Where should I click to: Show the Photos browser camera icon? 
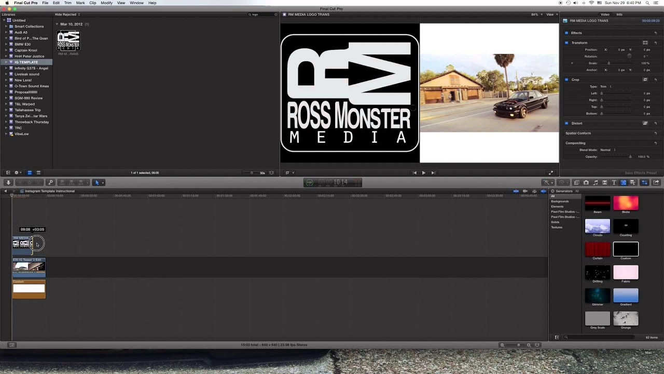click(x=586, y=182)
